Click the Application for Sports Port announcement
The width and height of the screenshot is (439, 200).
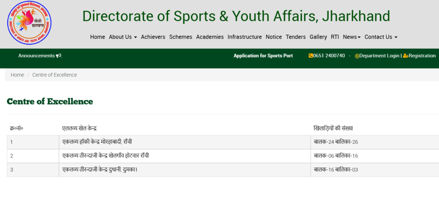click(263, 56)
